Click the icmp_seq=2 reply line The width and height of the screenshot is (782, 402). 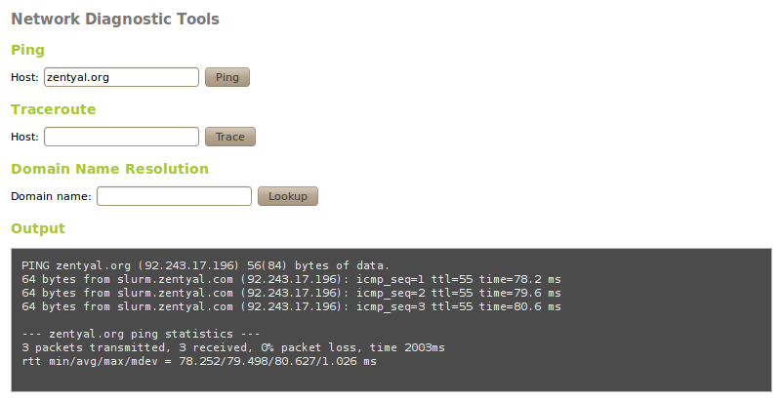(x=291, y=293)
